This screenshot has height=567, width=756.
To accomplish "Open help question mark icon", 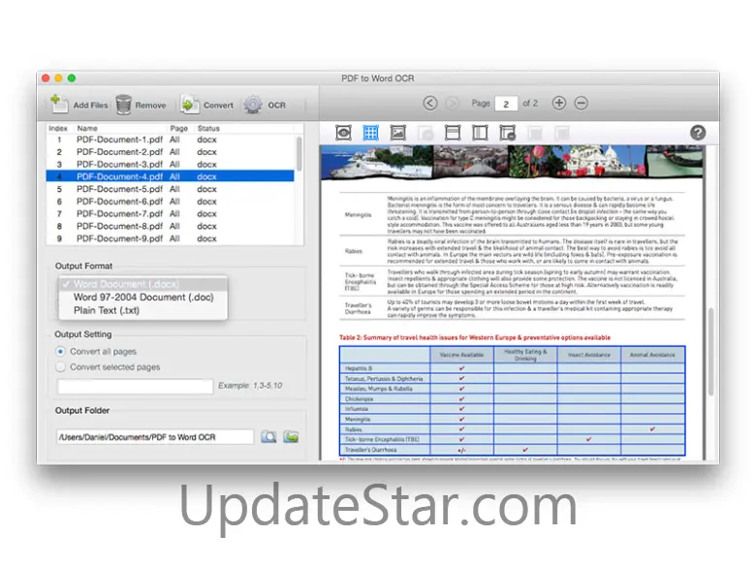I will point(698,133).
